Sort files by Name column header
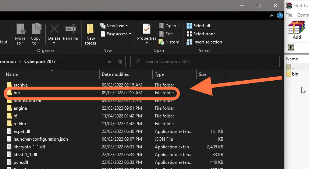 (x=12, y=74)
